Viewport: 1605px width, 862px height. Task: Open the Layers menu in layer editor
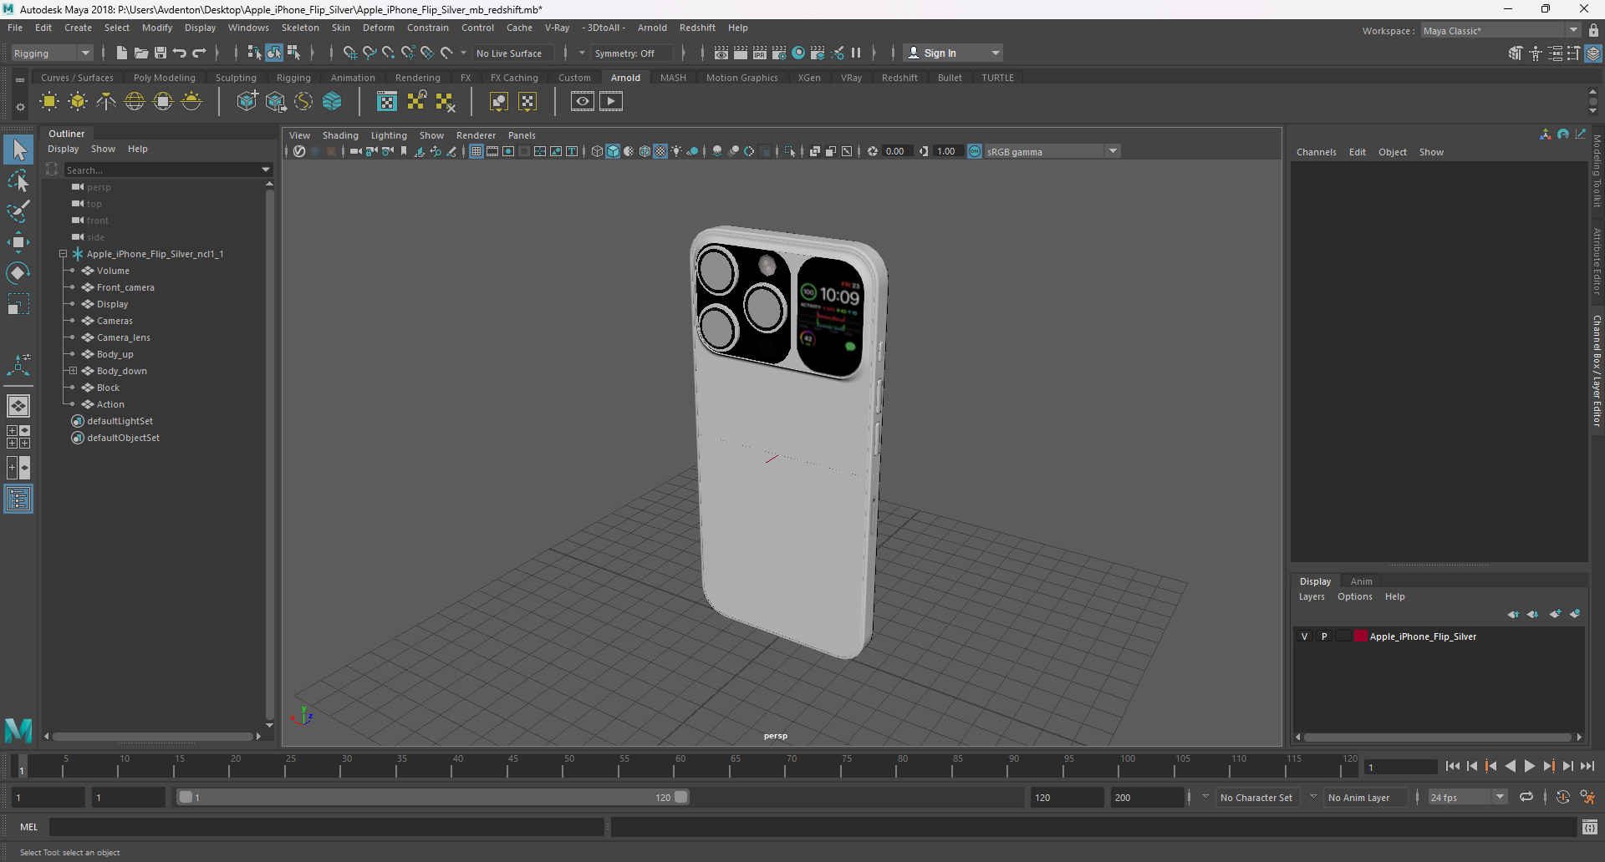[1312, 596]
